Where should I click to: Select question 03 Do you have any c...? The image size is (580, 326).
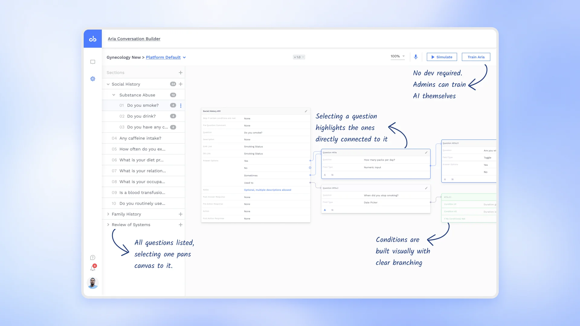[x=143, y=127]
